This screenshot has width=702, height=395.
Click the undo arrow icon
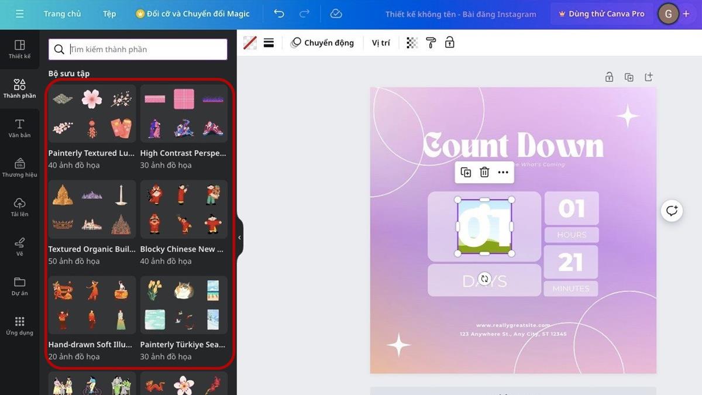click(x=279, y=13)
